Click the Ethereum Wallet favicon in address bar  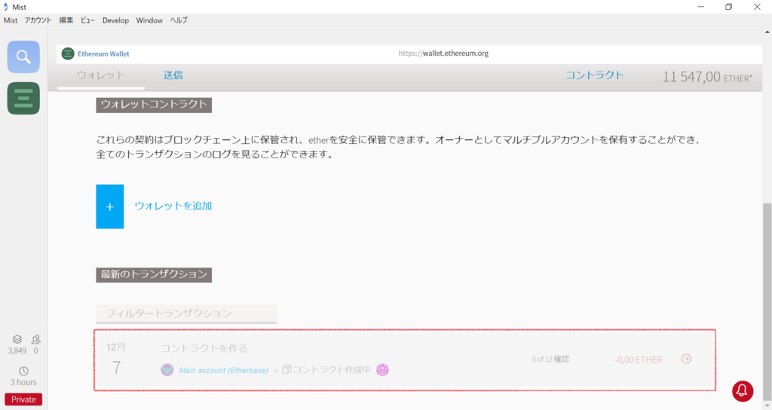(x=68, y=54)
